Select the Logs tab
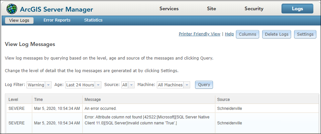 click(x=297, y=9)
